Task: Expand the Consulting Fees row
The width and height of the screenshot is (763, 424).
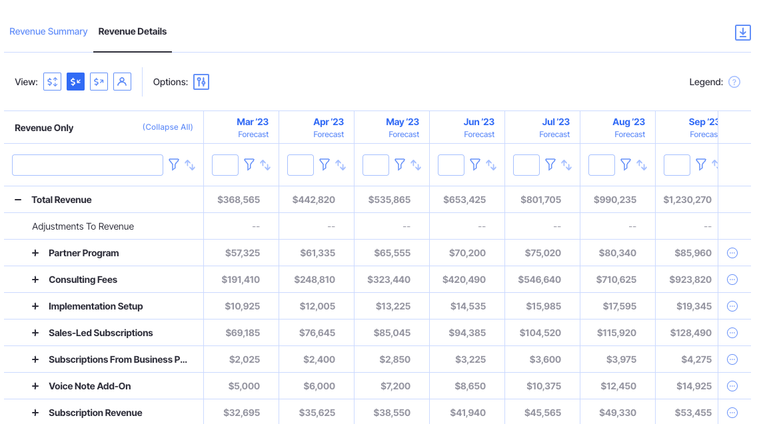Action: pos(35,279)
